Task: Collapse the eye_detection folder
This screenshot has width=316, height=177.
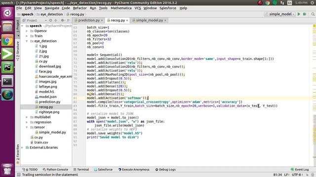Action: 27,41
